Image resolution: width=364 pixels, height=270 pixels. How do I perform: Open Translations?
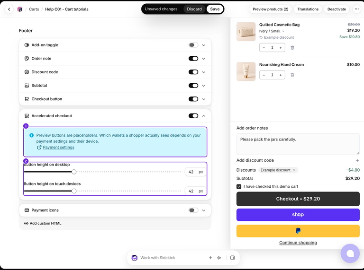pyautogui.click(x=308, y=9)
